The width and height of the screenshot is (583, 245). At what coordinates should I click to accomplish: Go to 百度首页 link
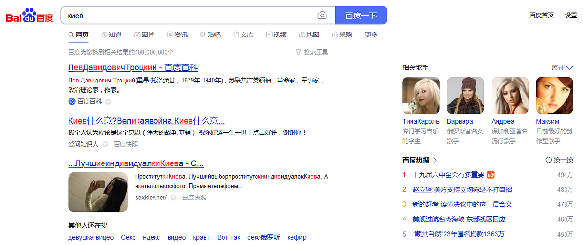tap(542, 16)
